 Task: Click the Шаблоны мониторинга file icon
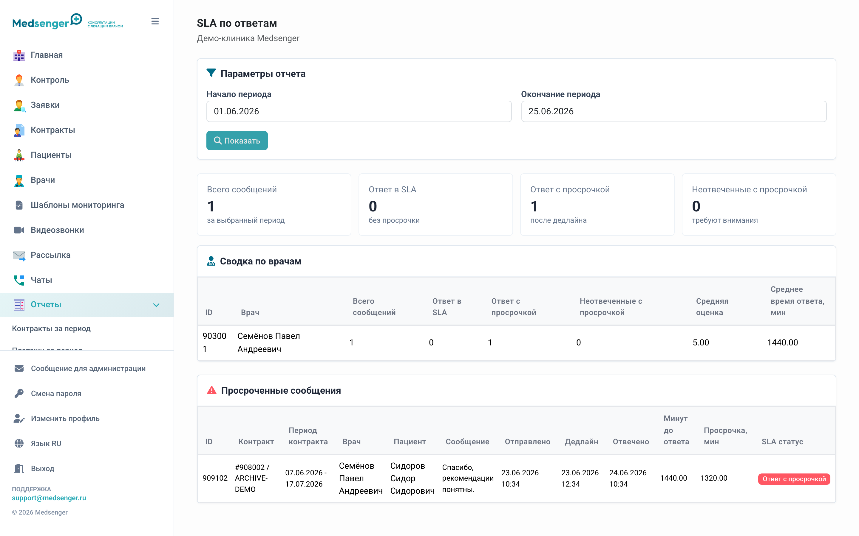(19, 205)
